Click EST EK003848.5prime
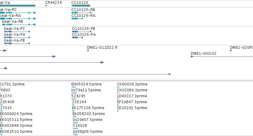 16,126
